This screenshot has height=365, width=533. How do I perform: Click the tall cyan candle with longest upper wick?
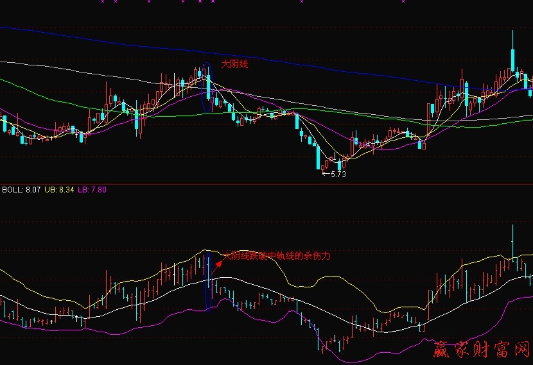[513, 60]
